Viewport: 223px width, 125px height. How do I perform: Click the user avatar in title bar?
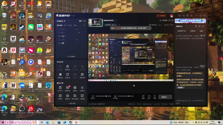(172, 16)
